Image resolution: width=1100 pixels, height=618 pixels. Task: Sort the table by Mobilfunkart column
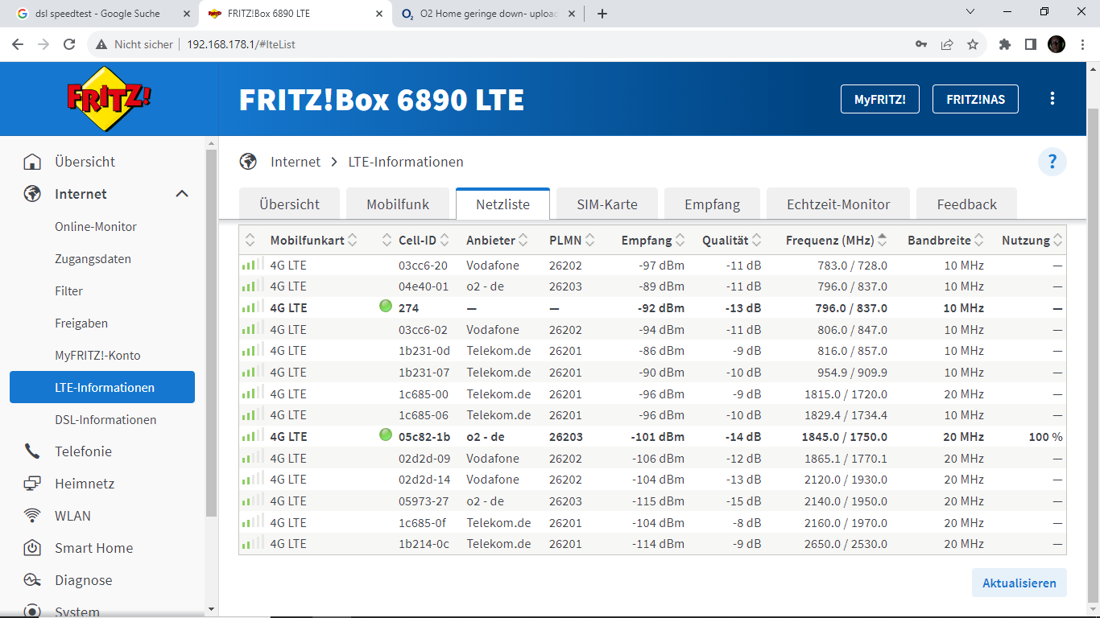pyautogui.click(x=314, y=241)
